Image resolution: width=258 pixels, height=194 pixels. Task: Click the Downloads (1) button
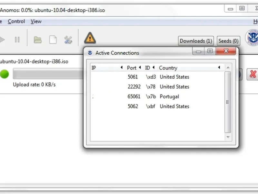point(196,41)
